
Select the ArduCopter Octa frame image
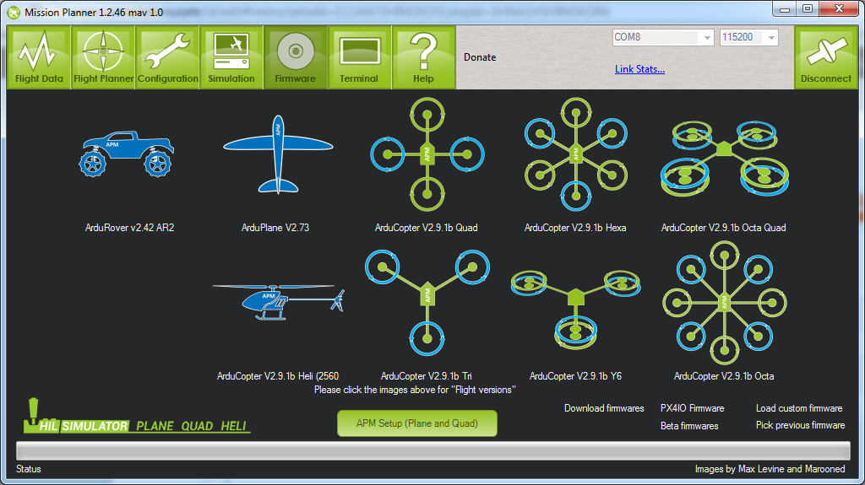724,303
